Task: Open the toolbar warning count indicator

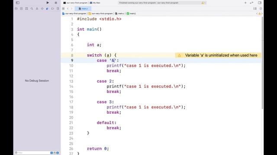Action: click(x=203, y=3)
